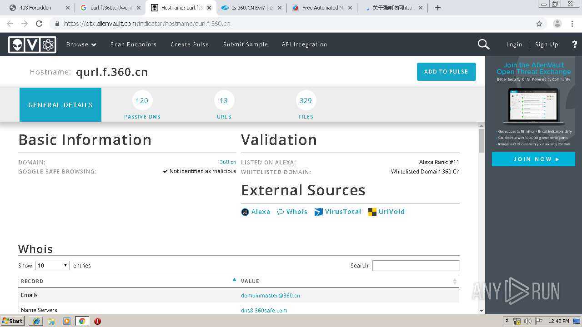Sort by the VALUE column

(349, 281)
